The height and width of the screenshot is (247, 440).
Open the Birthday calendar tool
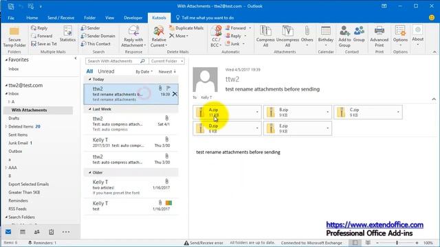click(x=325, y=36)
